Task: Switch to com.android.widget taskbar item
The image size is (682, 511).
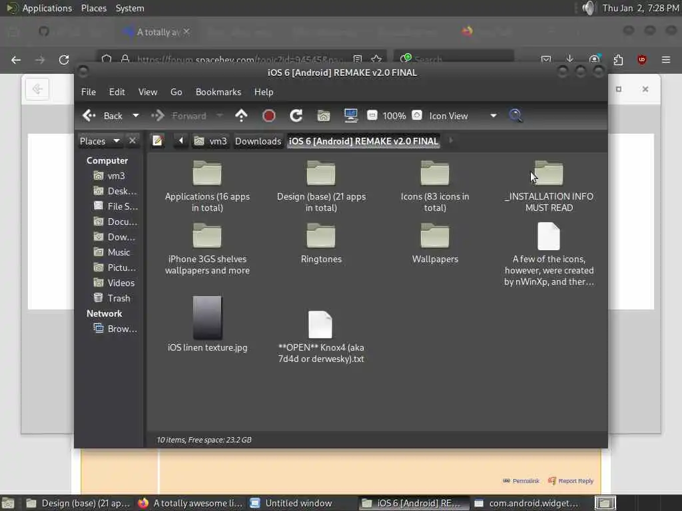Action: pyautogui.click(x=526, y=503)
